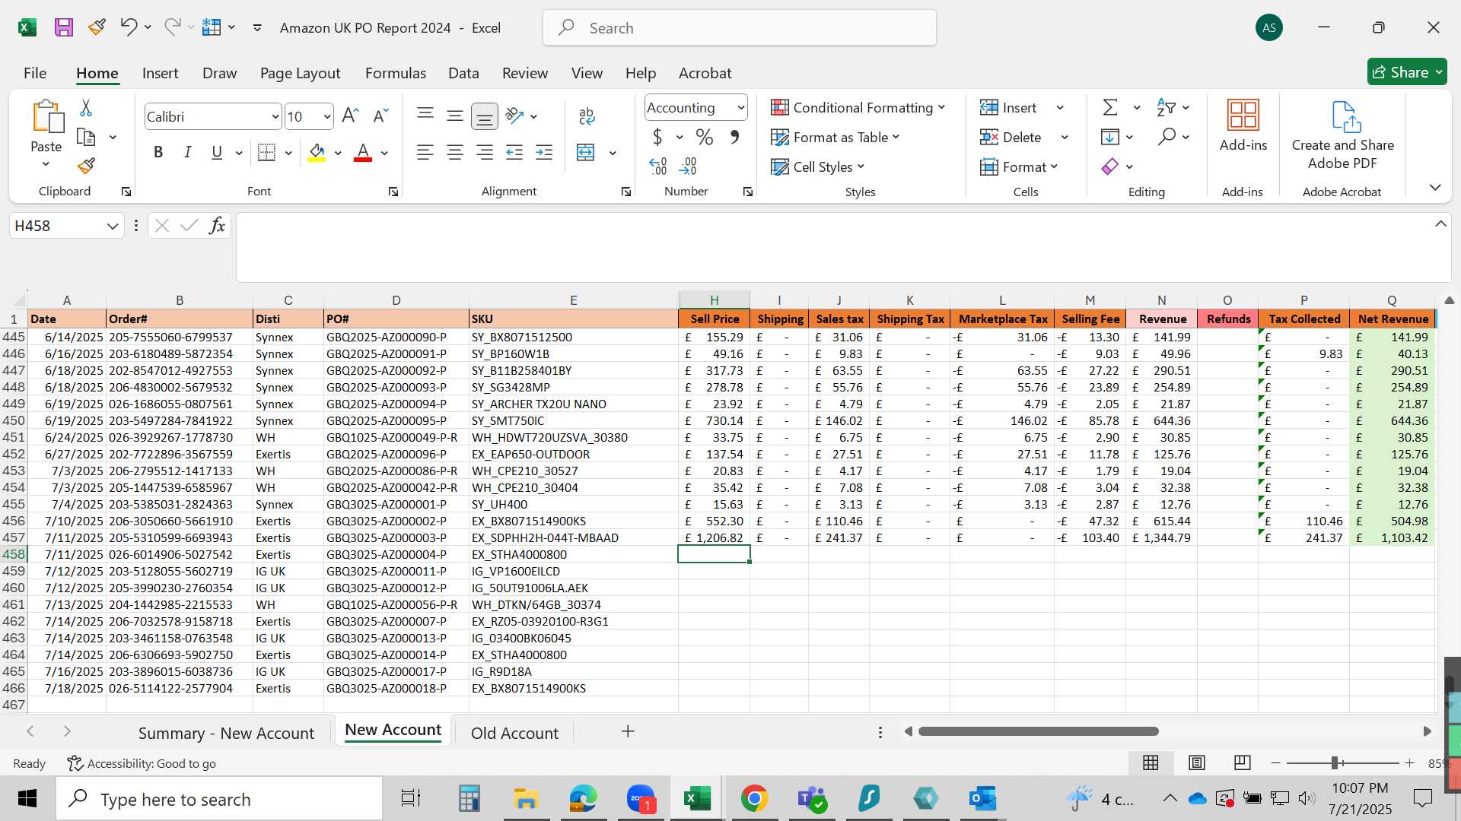The height and width of the screenshot is (821, 1461).
Task: Click the Copy icon in Clipboard group
Action: (86, 138)
